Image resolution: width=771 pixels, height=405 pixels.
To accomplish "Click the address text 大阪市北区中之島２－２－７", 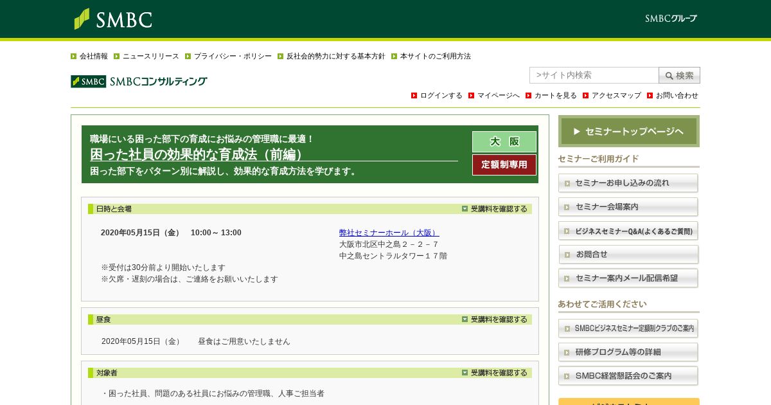I will coord(389,244).
